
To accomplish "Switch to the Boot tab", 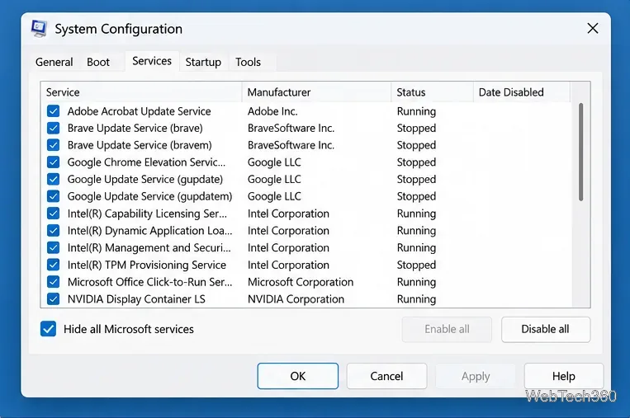I will click(x=98, y=62).
